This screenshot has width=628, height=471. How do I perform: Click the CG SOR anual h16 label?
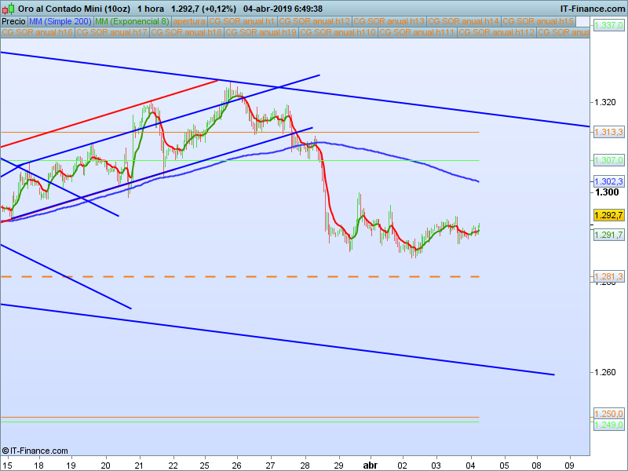coord(37,32)
